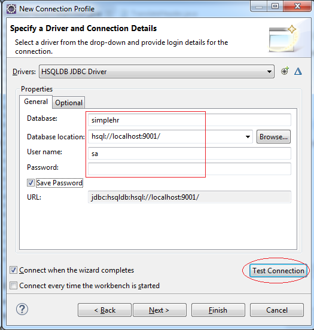Viewport: 314px width, 330px height.
Task: Expand the Database location dropdown arrow
Action: point(248,137)
